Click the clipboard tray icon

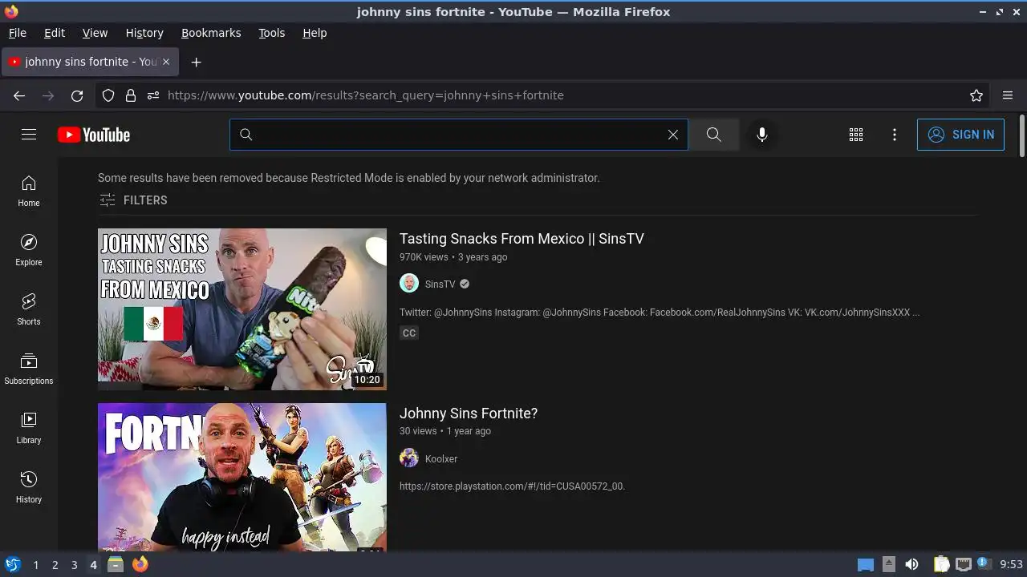[x=942, y=564]
